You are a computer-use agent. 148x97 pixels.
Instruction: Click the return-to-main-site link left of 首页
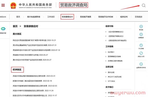click(3, 17)
